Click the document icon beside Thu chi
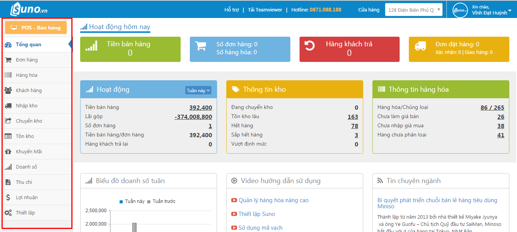The width and height of the screenshot is (517, 232). [8, 182]
